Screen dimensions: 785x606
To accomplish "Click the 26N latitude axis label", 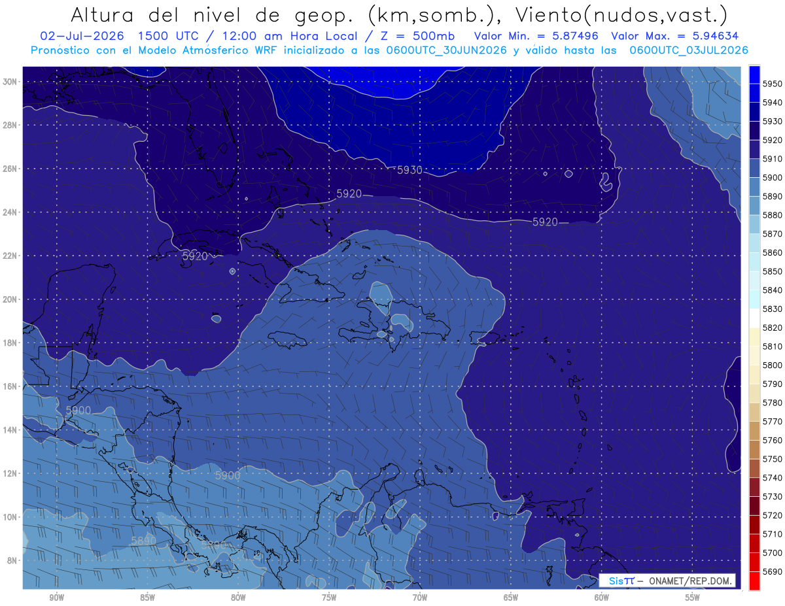I will pos(10,169).
